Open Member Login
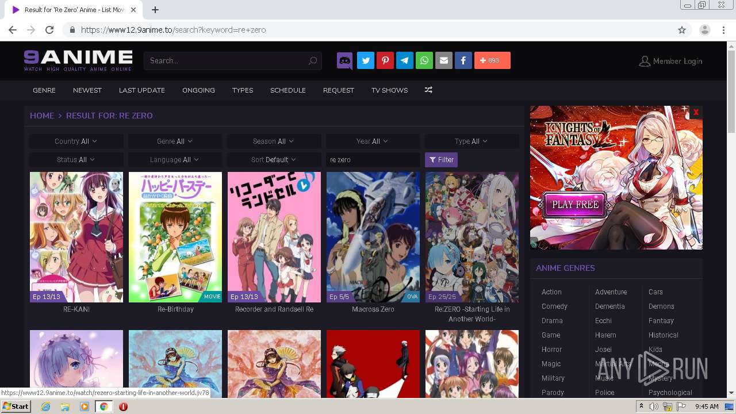 tap(670, 61)
